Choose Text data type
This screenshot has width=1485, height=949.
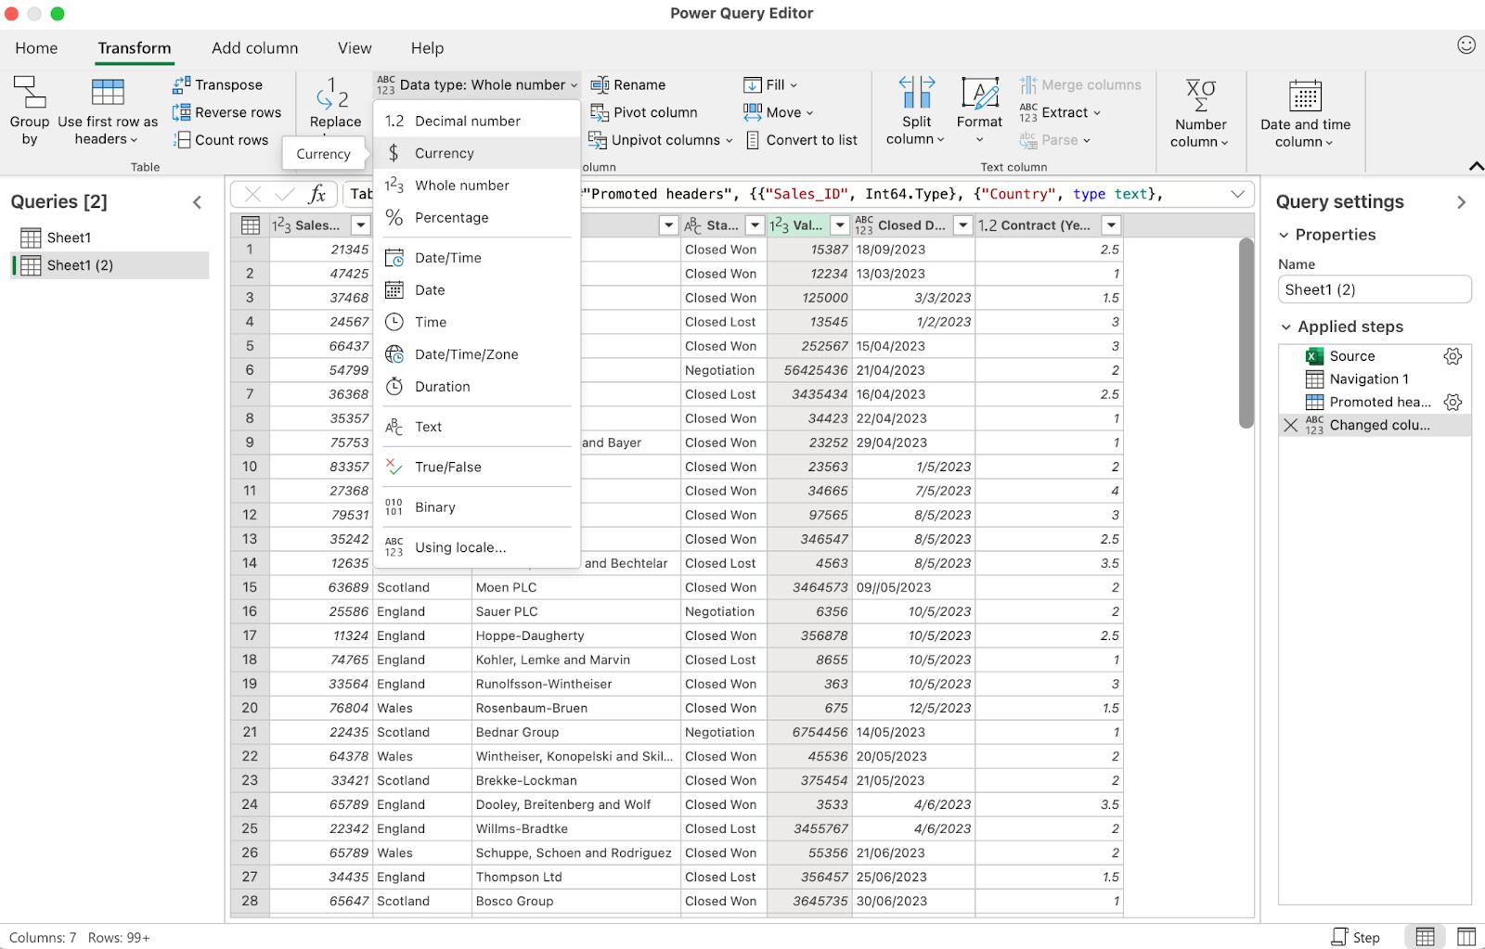tap(477, 427)
